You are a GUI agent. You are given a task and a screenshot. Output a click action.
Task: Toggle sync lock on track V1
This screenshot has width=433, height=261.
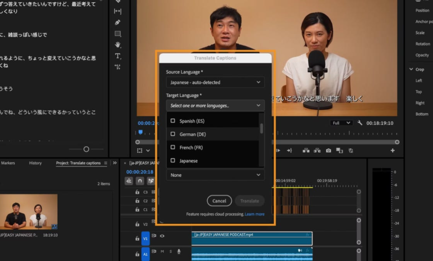[x=154, y=235]
